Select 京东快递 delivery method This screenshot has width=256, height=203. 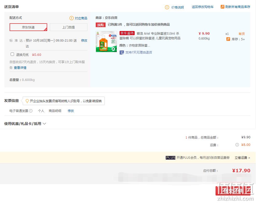coord(29,27)
